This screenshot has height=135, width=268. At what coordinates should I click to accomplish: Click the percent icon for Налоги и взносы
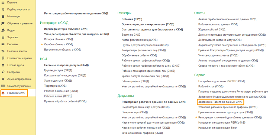(x=3, y=51)
